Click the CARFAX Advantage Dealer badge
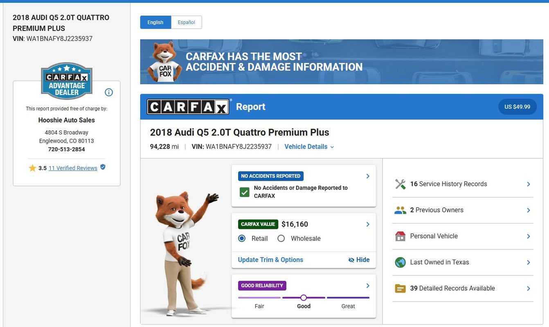Screen dimensions: 549x327 click(x=67, y=81)
